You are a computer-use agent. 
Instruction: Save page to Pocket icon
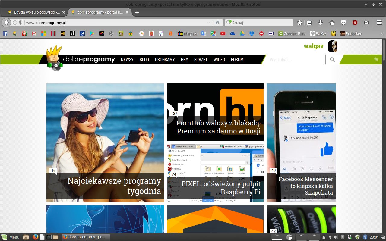[343, 23]
